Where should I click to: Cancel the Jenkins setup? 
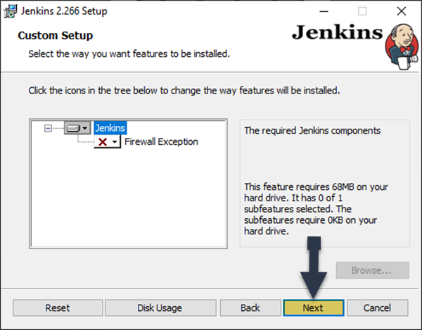[377, 307]
